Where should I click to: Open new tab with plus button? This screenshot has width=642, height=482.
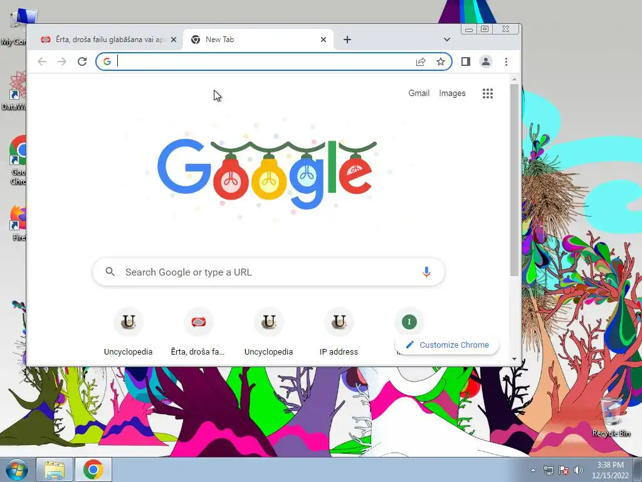[x=347, y=40]
